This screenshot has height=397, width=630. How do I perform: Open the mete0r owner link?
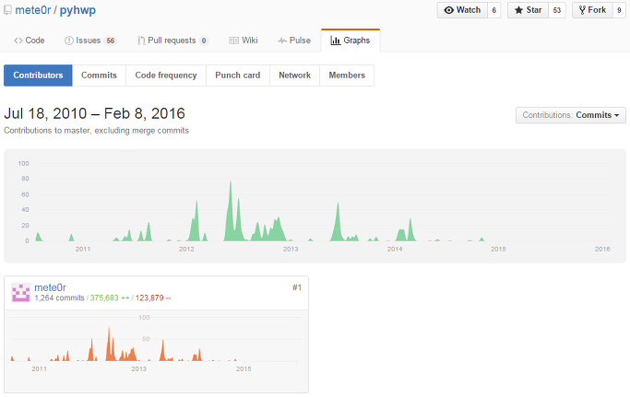point(33,10)
